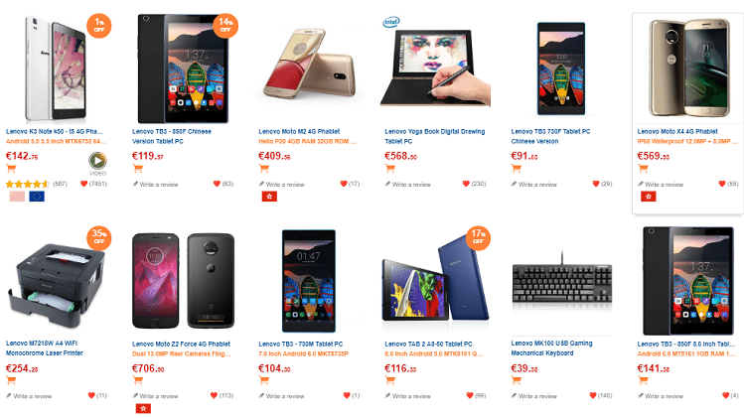Viewport: 744px width, 418px height.
Task: Favorite the Moto Z2 Force heart icon
Action: pyautogui.click(x=214, y=395)
